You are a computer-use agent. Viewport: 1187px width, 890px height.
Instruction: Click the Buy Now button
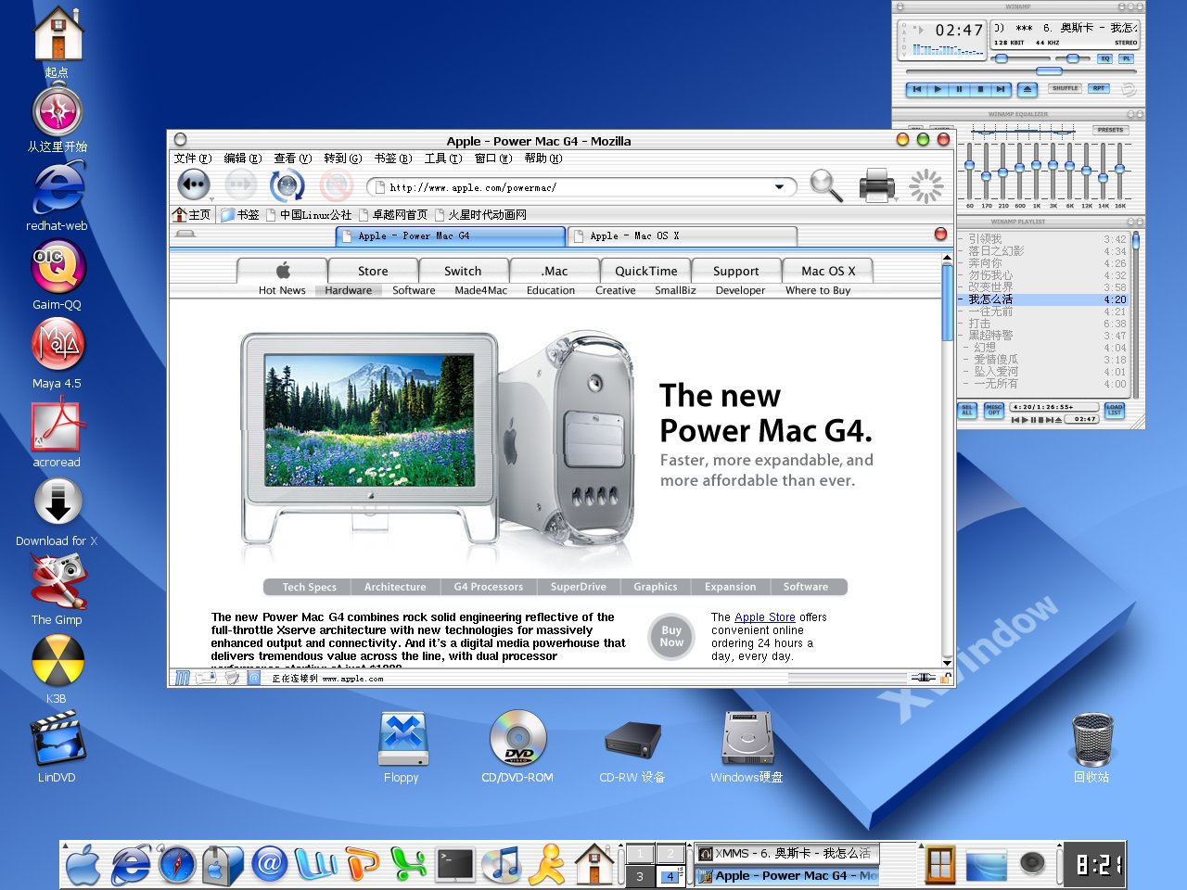tap(671, 636)
